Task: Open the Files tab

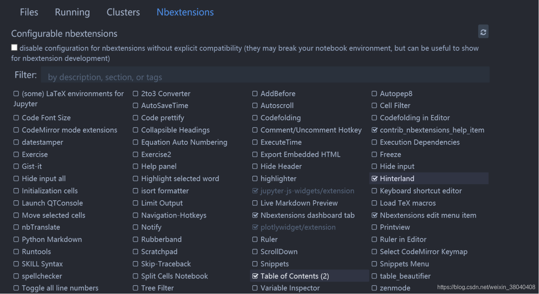Action: (x=29, y=12)
